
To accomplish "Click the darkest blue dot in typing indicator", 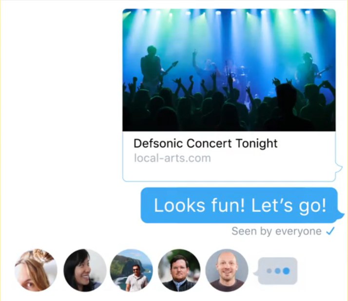I will (286, 271).
